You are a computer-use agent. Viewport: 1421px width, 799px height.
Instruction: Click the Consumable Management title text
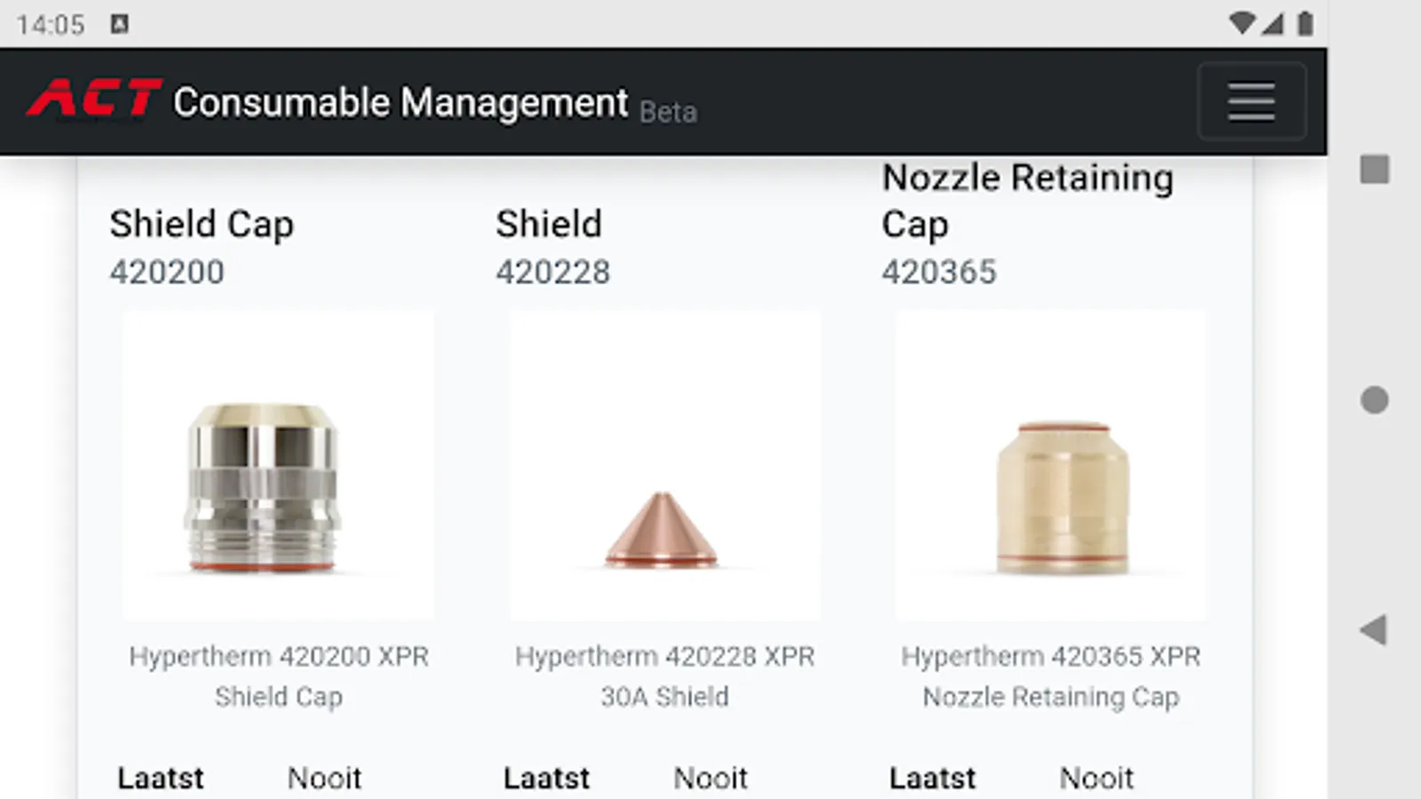point(401,102)
